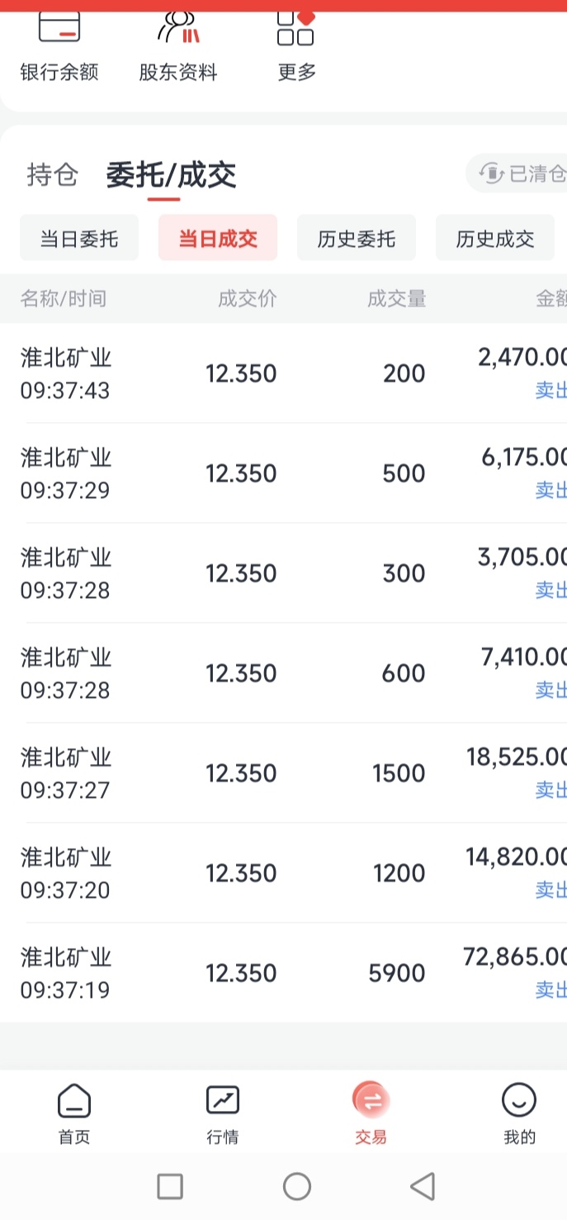Open historical trades filter
The image size is (567, 1220).
pyautogui.click(x=494, y=239)
